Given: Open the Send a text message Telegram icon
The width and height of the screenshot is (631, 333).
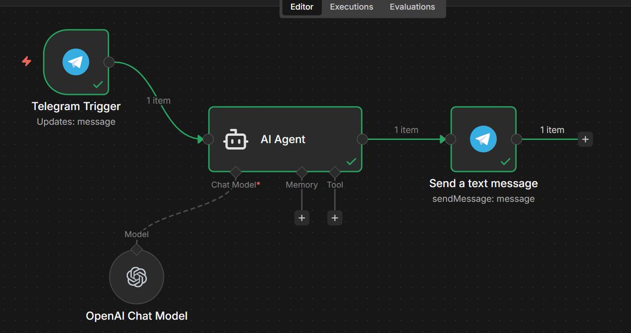Looking at the screenshot, I should tap(483, 139).
